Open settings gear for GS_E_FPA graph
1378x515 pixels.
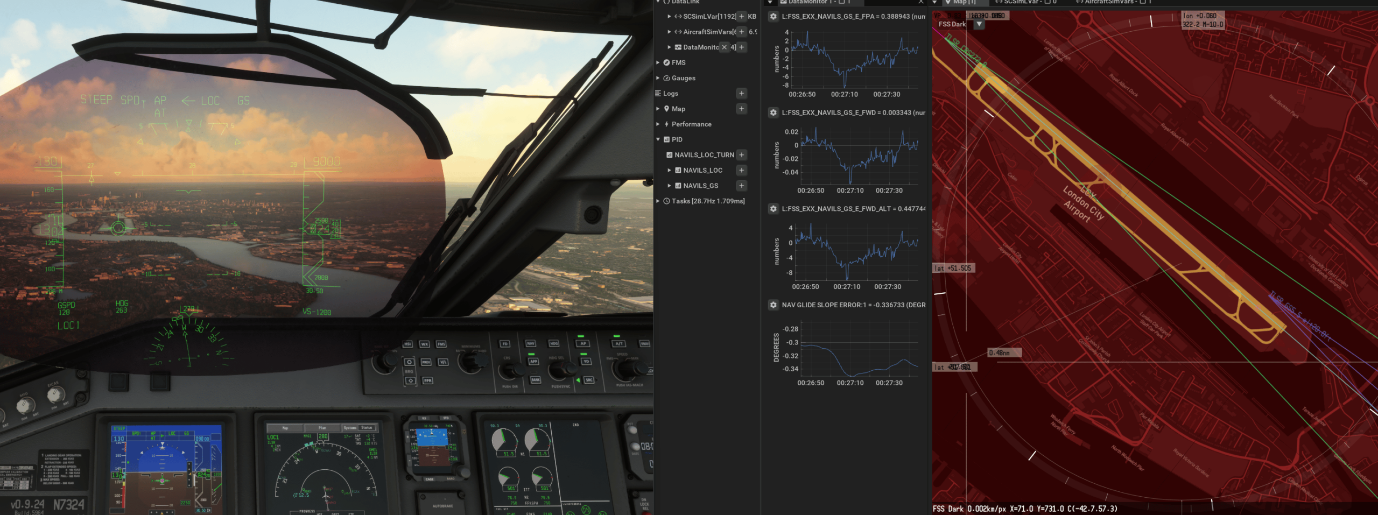[773, 16]
